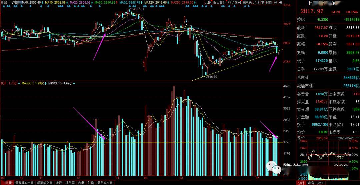Image resolution: width=360 pixels, height=185 pixels.
Task: Click the lock icon in chart toolbar
Action: pos(276,3)
